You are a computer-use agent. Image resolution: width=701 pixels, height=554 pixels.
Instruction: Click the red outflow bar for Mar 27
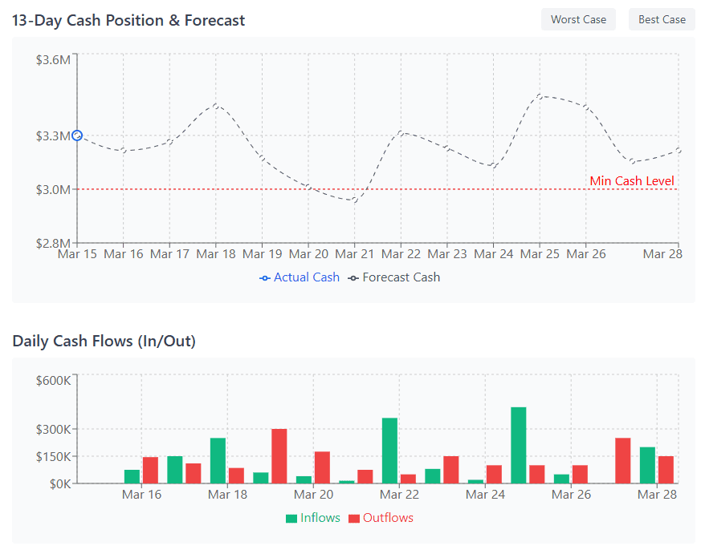click(622, 461)
